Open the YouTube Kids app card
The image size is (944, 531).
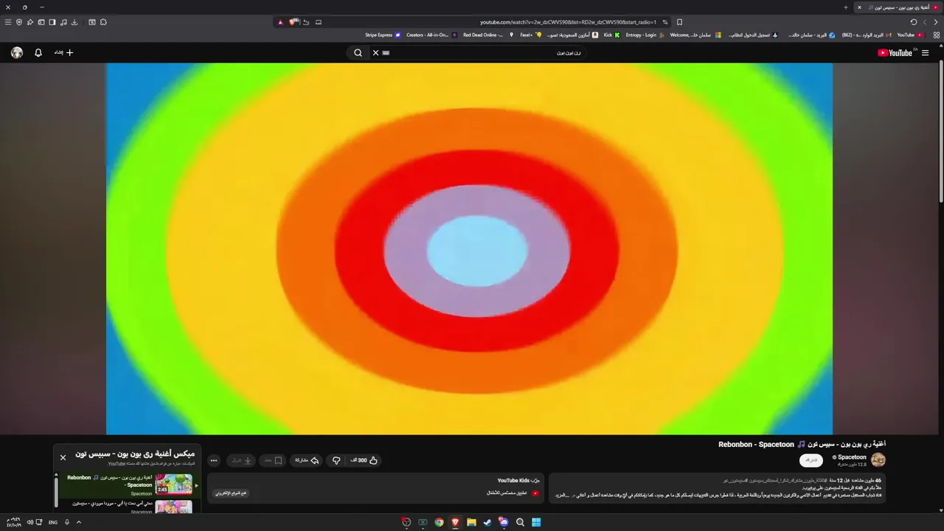click(375, 488)
